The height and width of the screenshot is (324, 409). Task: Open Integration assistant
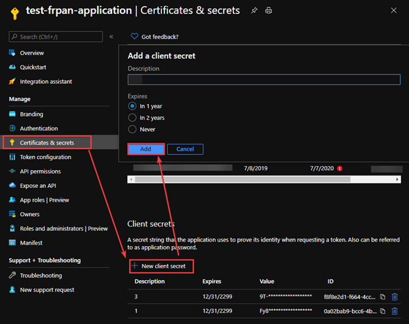pyautogui.click(x=46, y=82)
